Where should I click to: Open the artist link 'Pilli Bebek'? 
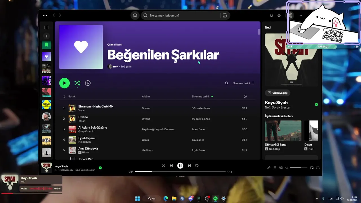tap(85, 142)
